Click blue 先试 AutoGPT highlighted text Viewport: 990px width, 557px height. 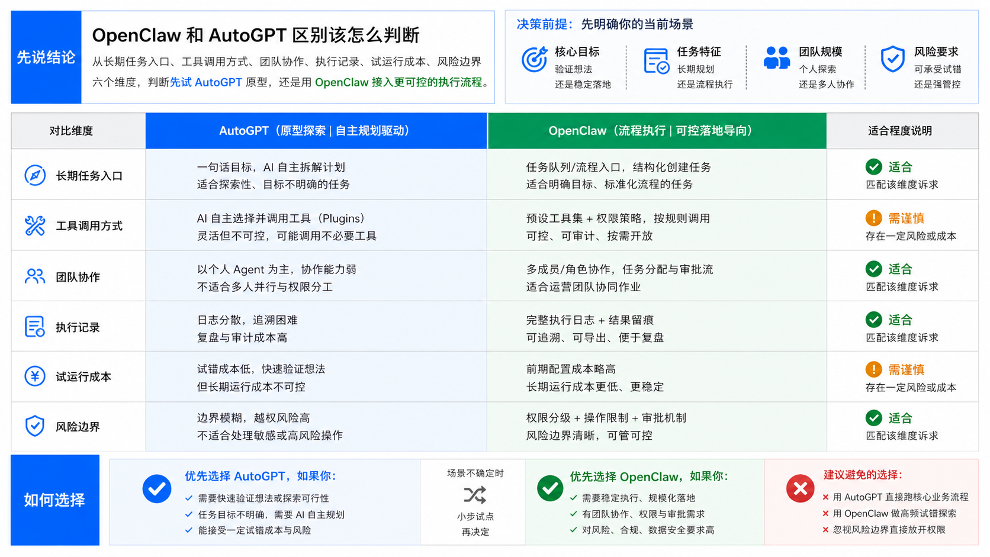click(206, 82)
